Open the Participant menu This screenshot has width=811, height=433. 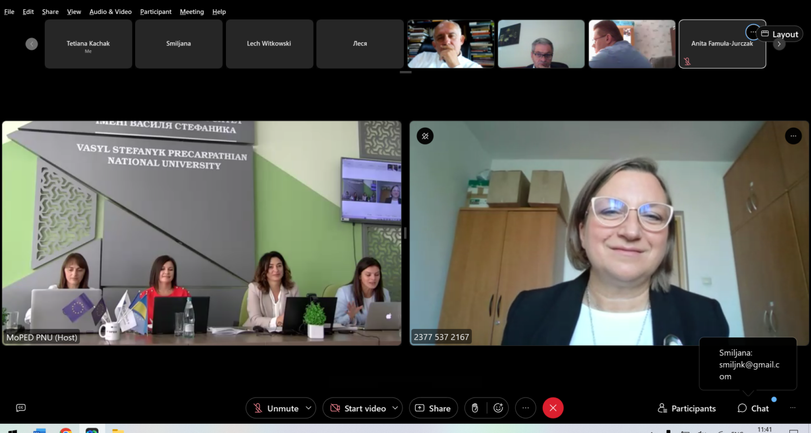coord(156,11)
